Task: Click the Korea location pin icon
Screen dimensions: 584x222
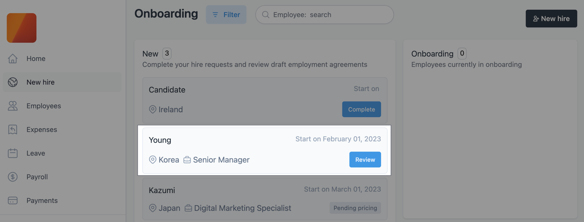Action: pyautogui.click(x=153, y=160)
